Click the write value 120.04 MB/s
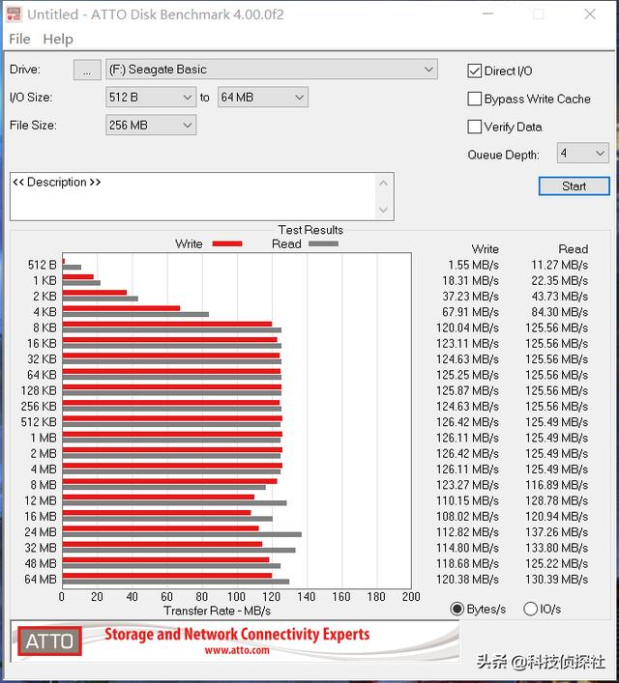 467,327
